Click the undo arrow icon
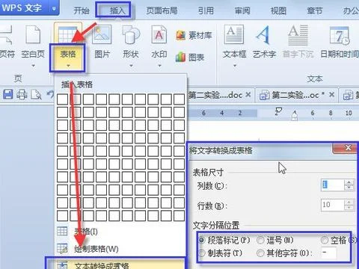The width and height of the screenshot is (359, 269). pos(50,95)
